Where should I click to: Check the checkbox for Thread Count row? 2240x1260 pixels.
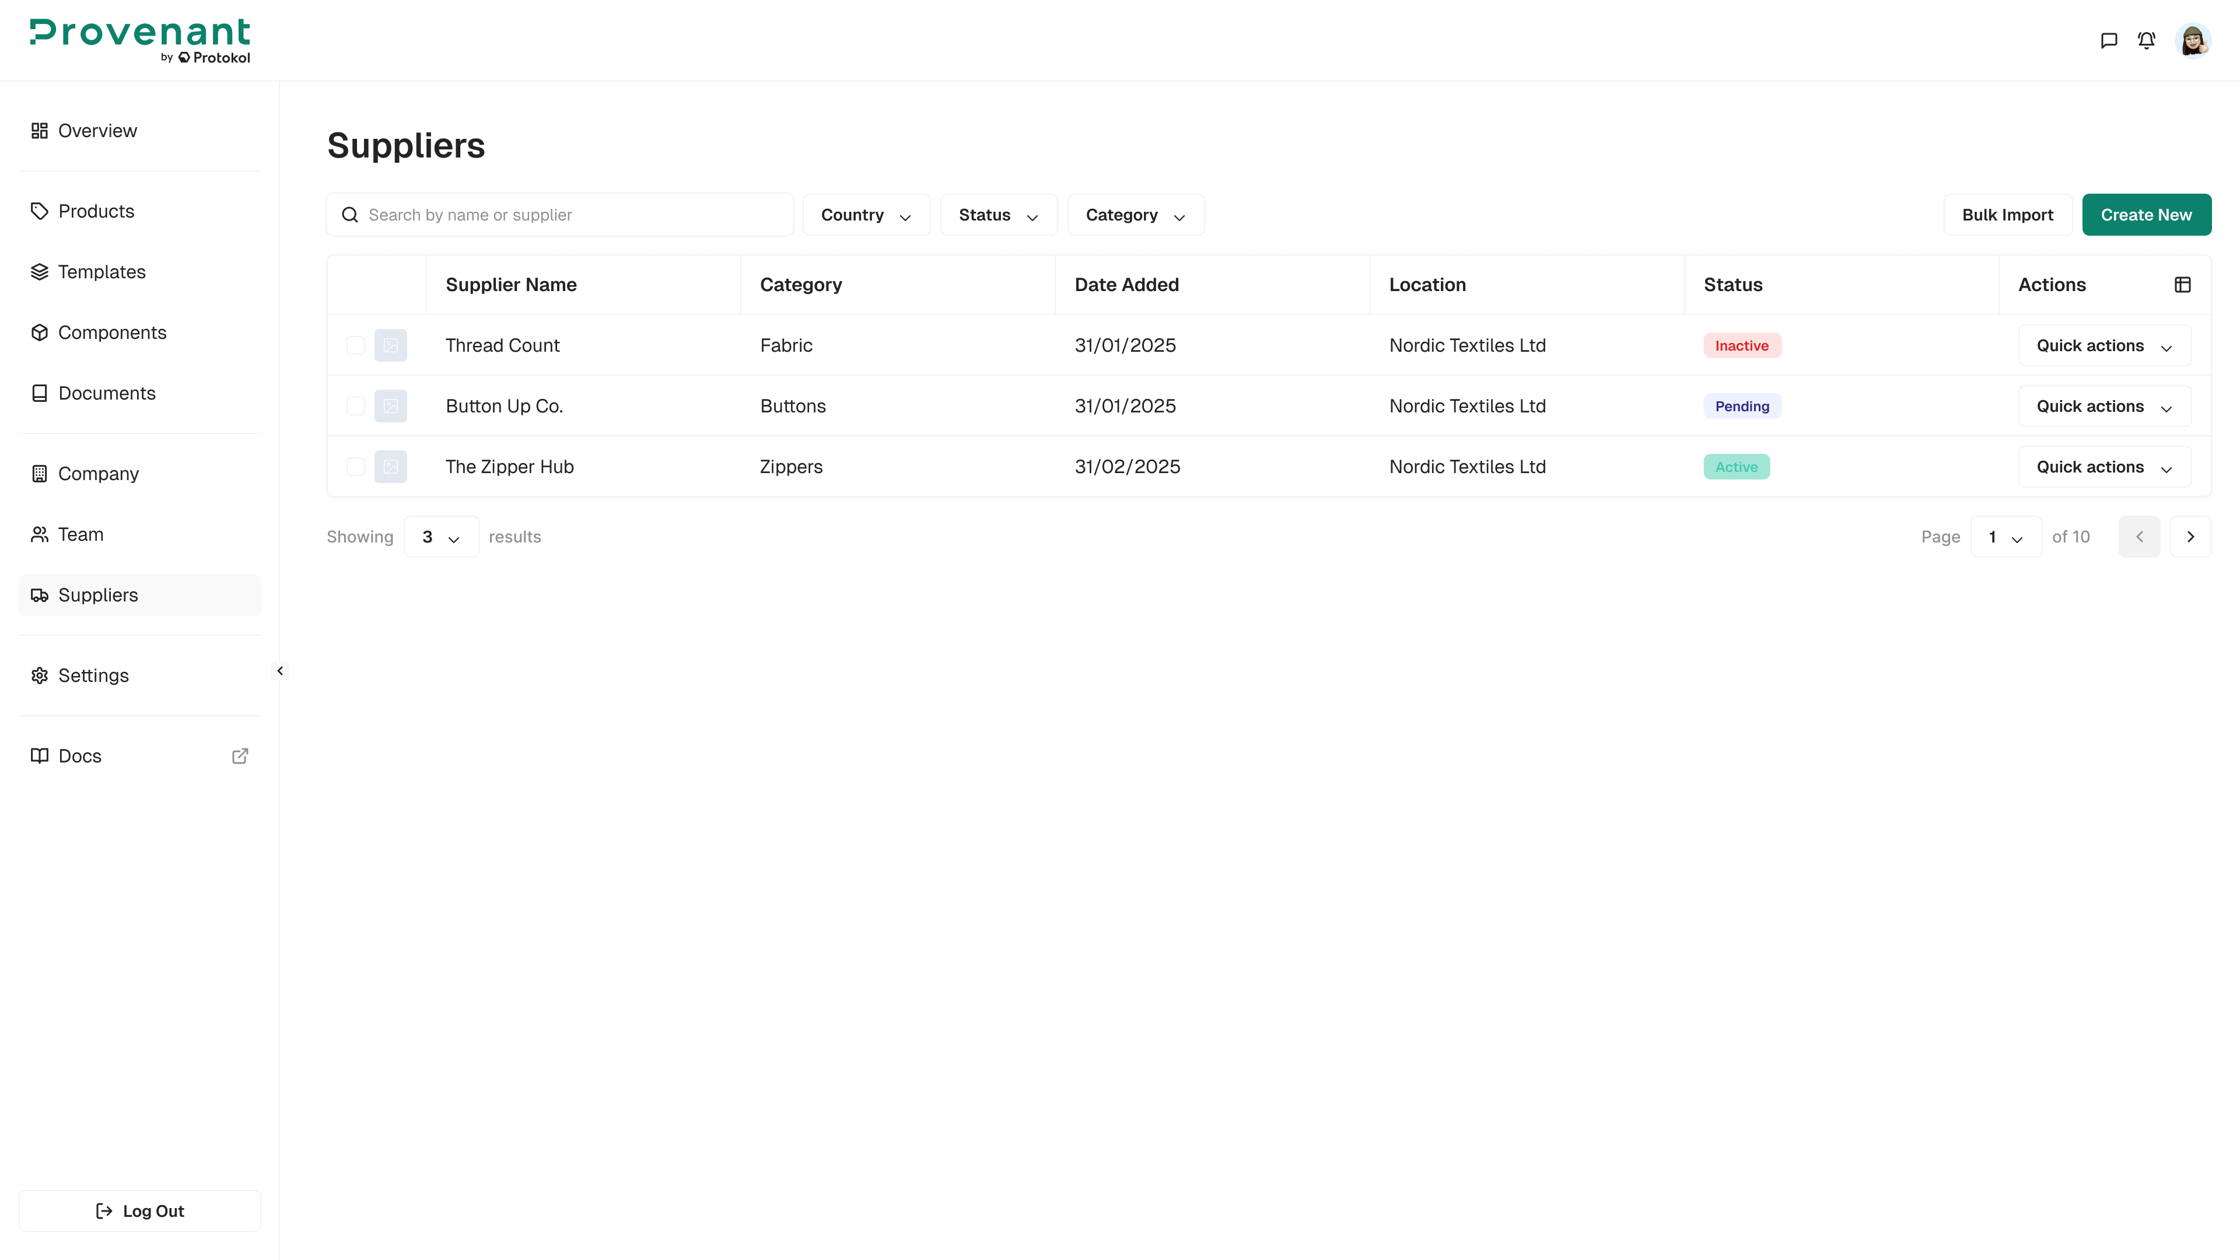click(355, 345)
